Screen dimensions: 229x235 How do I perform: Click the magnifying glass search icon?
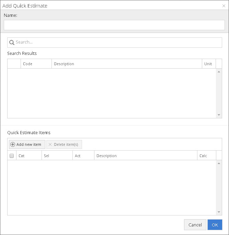[x=12, y=43]
